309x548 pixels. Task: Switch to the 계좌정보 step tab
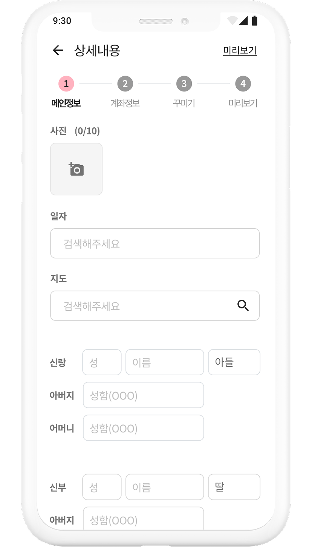point(125,103)
